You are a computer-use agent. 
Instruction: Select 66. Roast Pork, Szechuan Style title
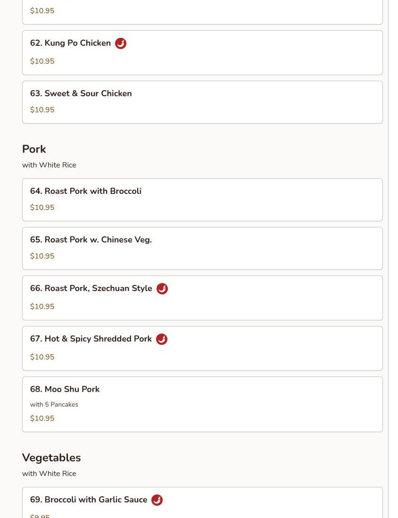point(91,288)
